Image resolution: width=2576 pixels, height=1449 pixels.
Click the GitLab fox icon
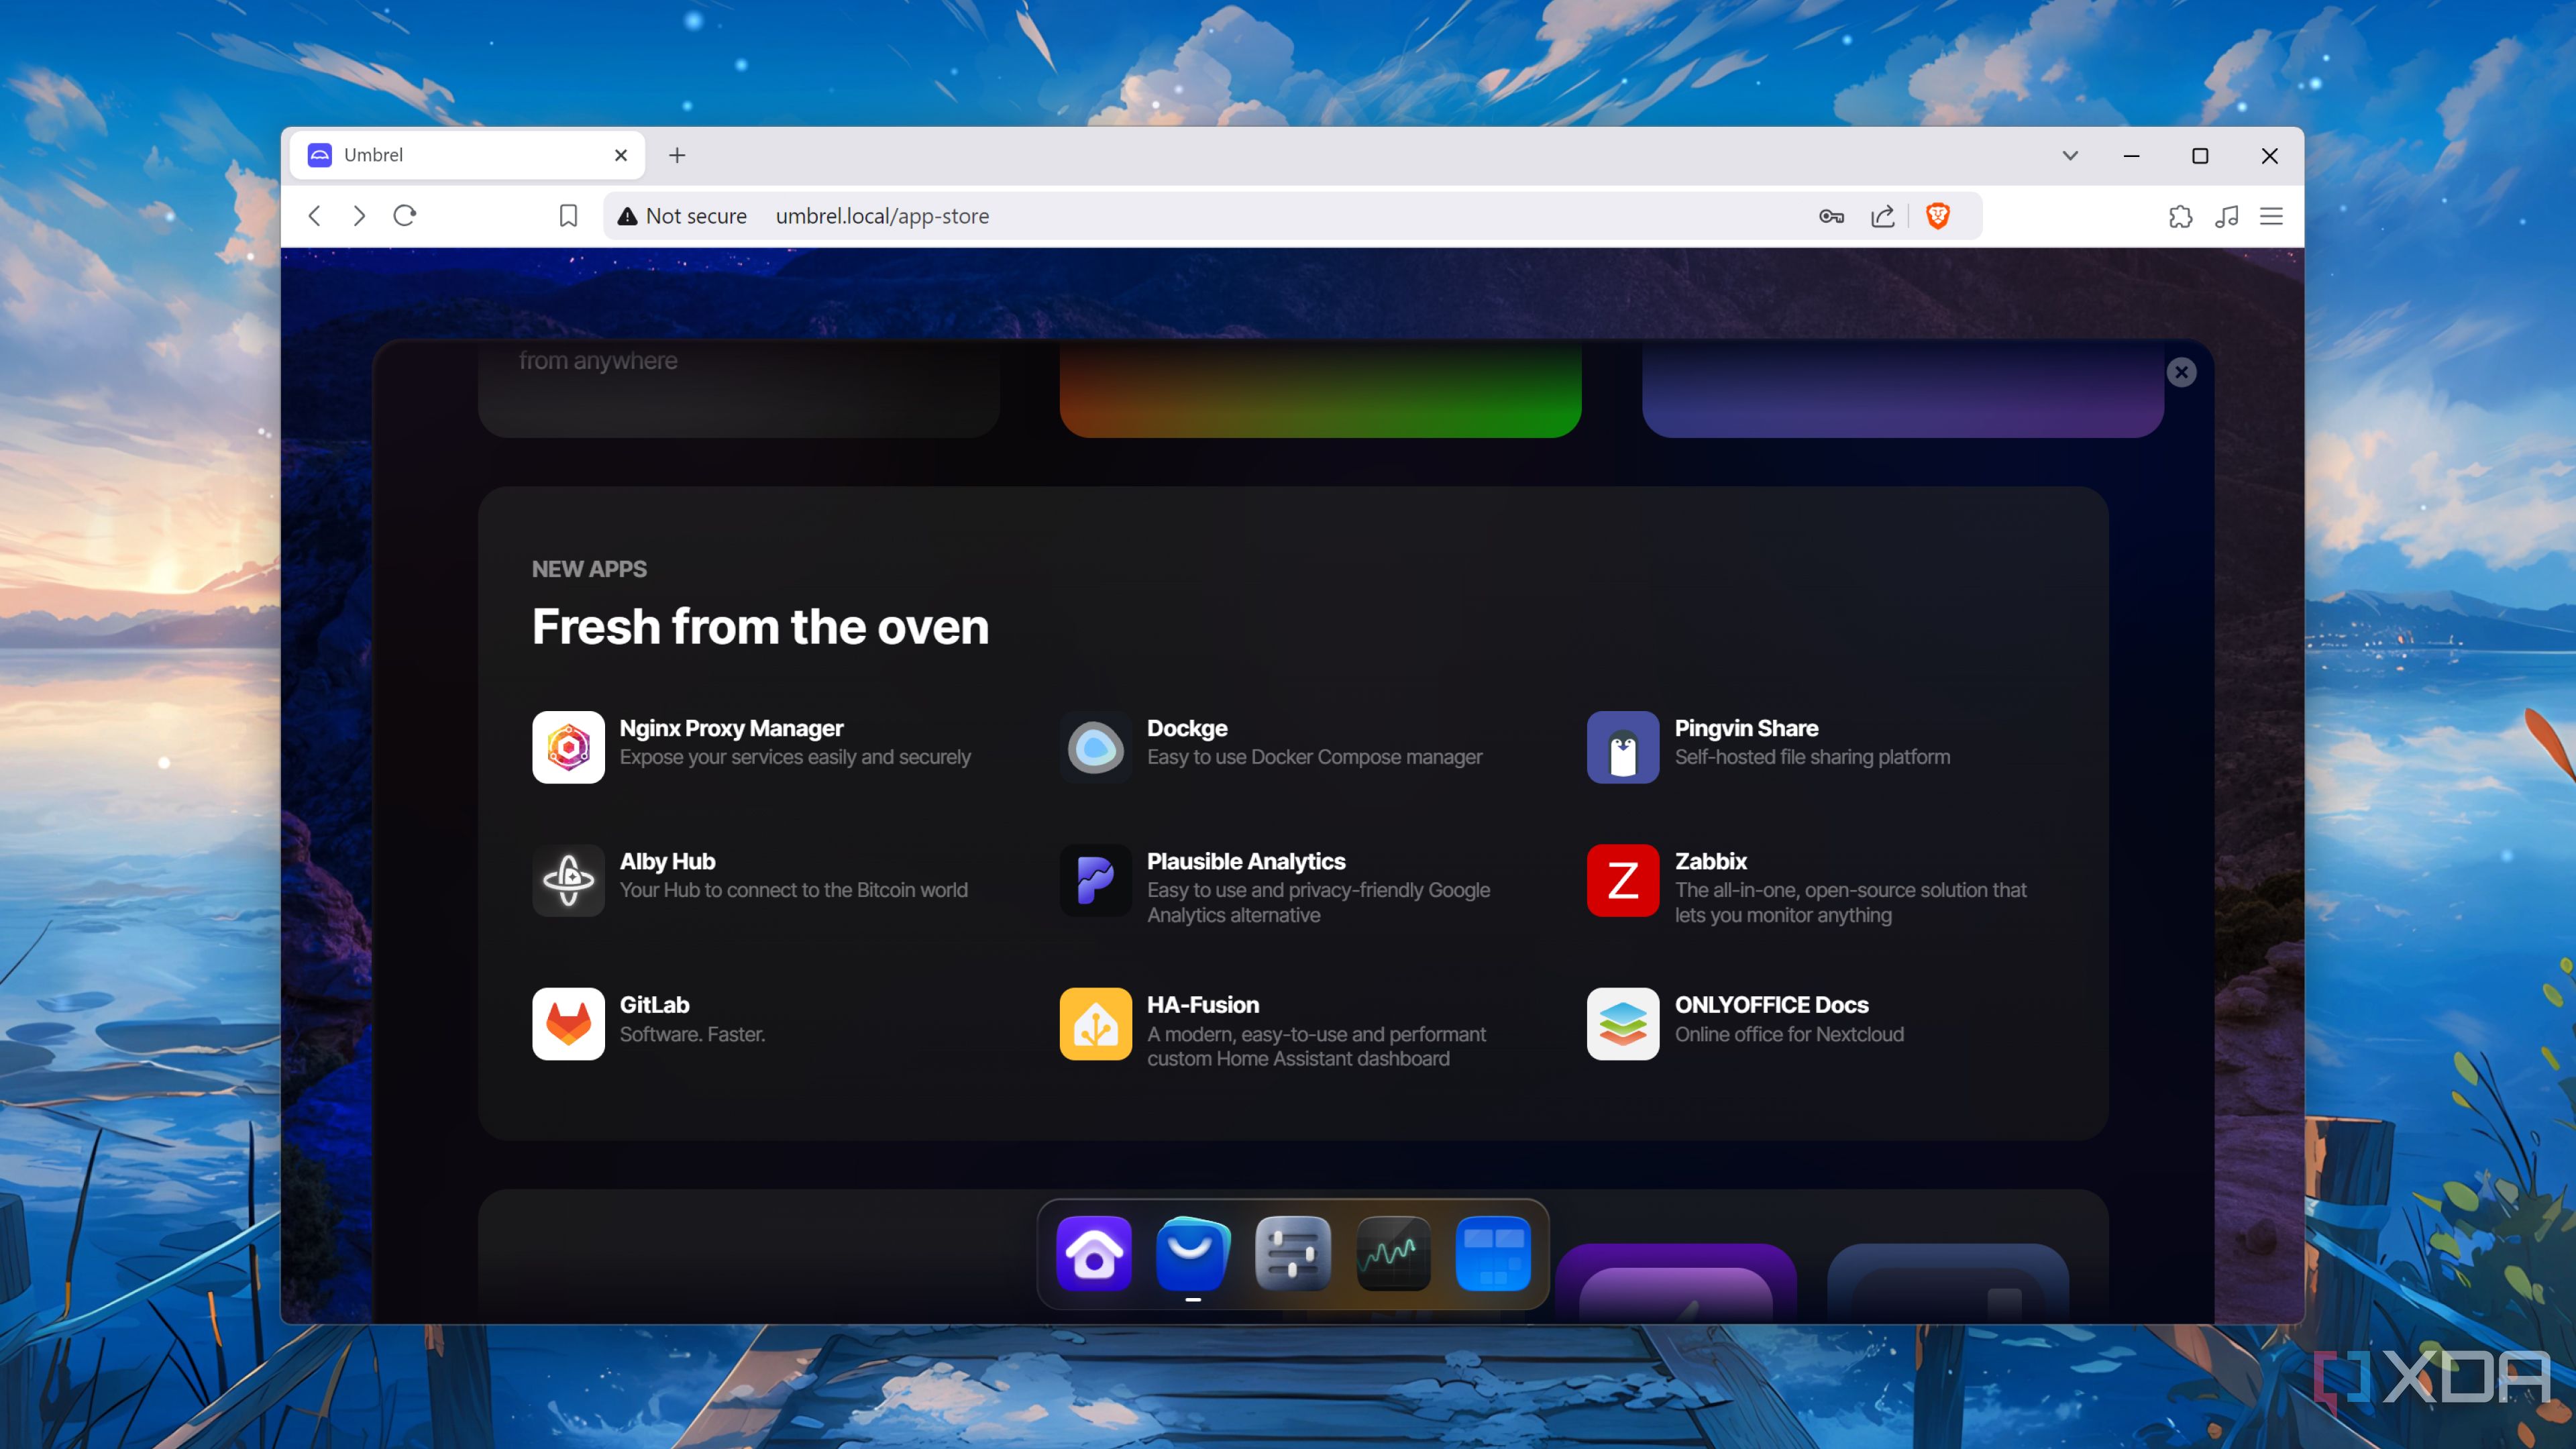(x=568, y=1023)
